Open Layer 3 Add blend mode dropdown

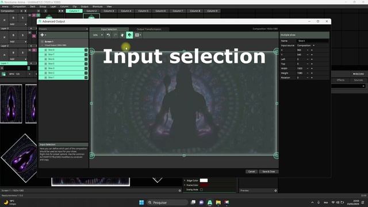tap(18, 24)
